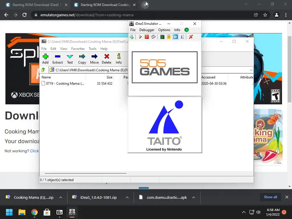
Task: Open the Info menu in iDeaS Emulator
Action: pos(177,30)
